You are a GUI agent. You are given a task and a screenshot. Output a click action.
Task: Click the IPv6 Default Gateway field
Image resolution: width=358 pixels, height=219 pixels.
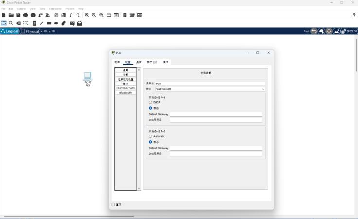pos(216,148)
